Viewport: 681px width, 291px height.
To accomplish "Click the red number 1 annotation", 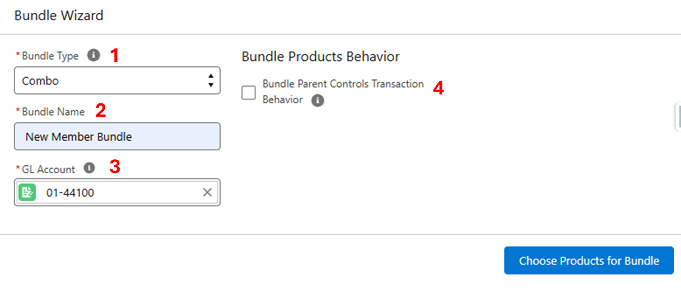I will (114, 55).
